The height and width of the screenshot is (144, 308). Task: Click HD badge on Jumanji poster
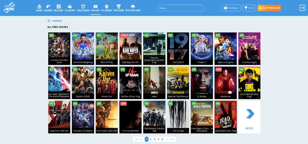(x=52, y=35)
